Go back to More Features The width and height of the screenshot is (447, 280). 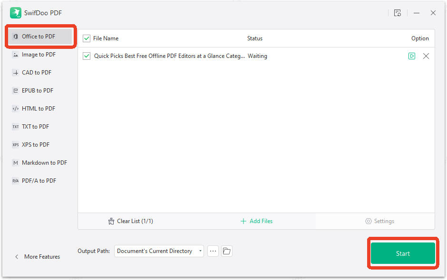(38, 257)
